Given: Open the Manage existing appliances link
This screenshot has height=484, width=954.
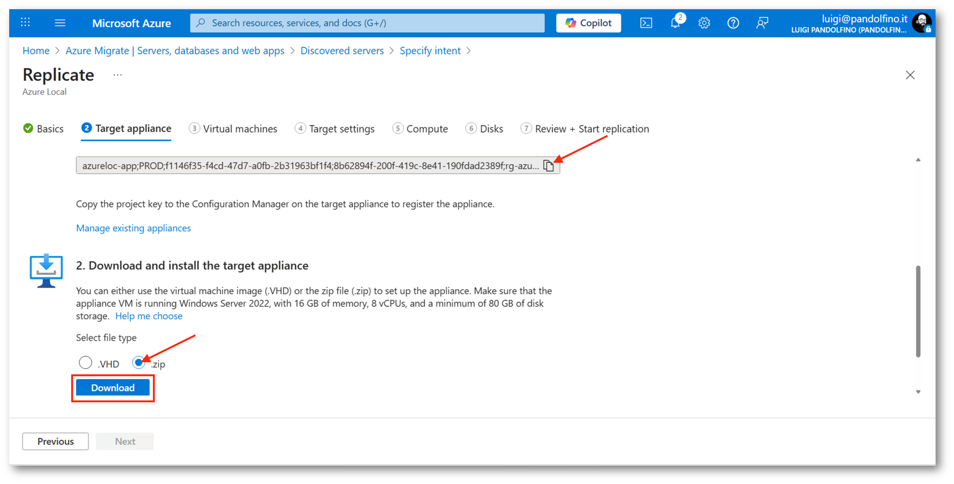Looking at the screenshot, I should (133, 228).
